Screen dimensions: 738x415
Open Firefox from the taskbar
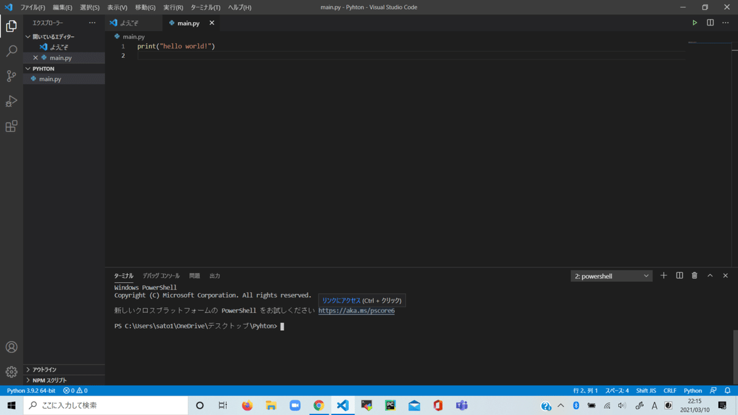(247, 405)
